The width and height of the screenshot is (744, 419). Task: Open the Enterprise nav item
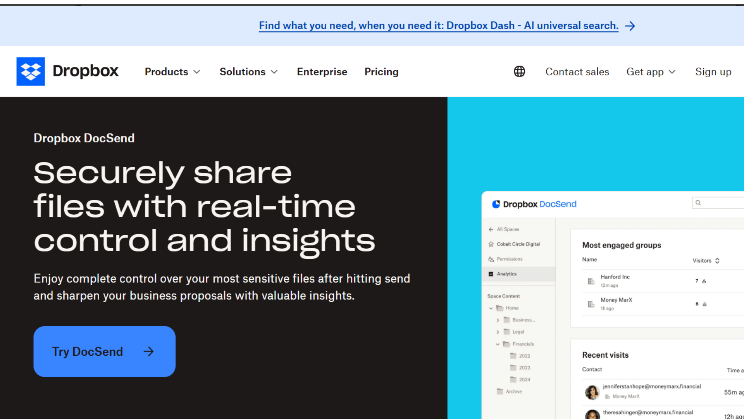[x=322, y=72]
